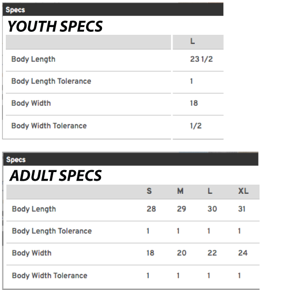Select the XL column header in adult table
Viewport: 290px width, 290px height.
[x=243, y=191]
